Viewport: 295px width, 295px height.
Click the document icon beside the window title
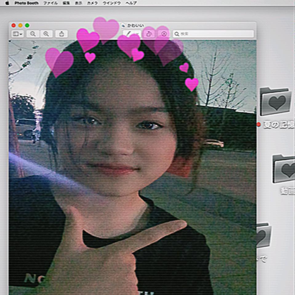click(123, 26)
